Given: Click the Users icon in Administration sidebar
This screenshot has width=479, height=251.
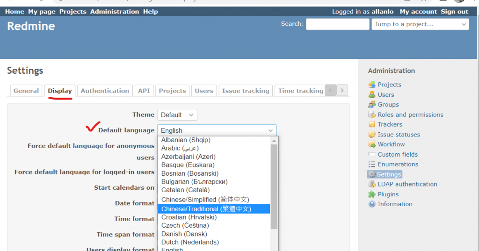Looking at the screenshot, I should pos(372,95).
